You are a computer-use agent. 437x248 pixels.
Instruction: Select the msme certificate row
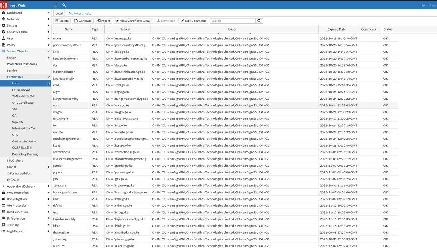225,38
